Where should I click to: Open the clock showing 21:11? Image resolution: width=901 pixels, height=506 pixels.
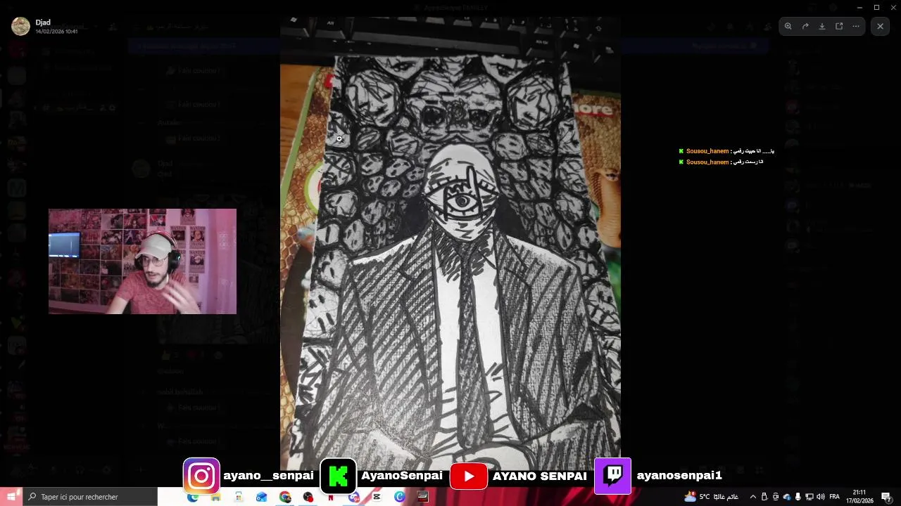pos(859,497)
